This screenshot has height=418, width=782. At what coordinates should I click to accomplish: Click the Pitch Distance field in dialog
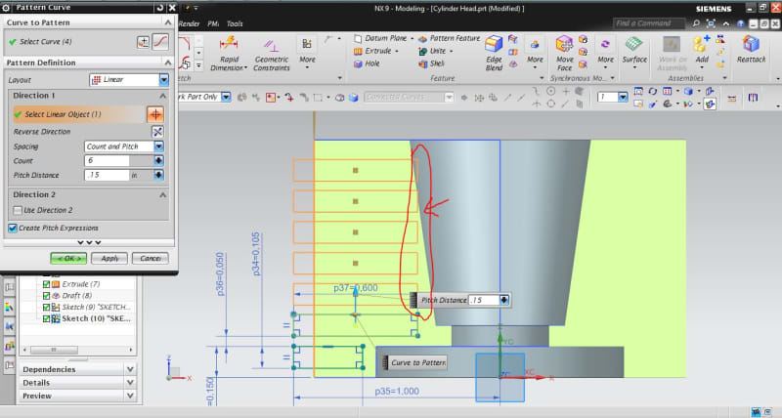point(107,175)
